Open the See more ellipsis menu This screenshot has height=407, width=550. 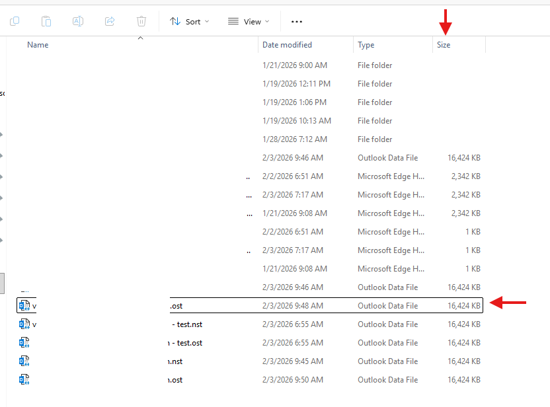point(297,22)
